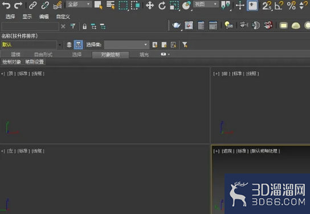Click the funnel filter icon beside X

[73, 26]
